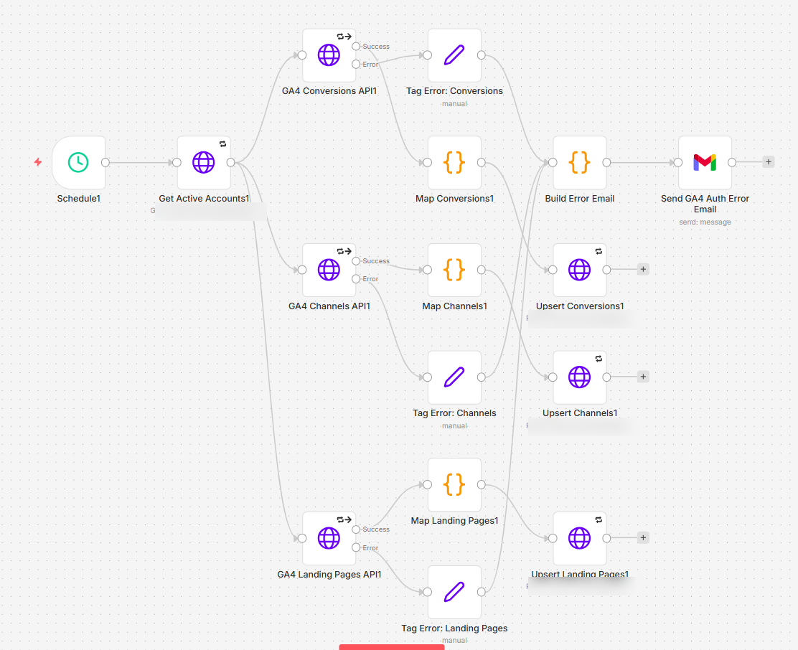The image size is (798, 650).
Task: Select the Tag Error: Landing Pages node
Action: point(454,592)
